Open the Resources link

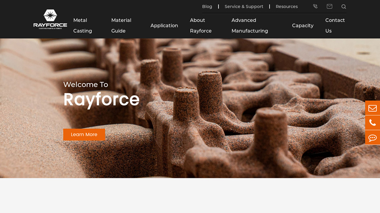pyautogui.click(x=287, y=7)
